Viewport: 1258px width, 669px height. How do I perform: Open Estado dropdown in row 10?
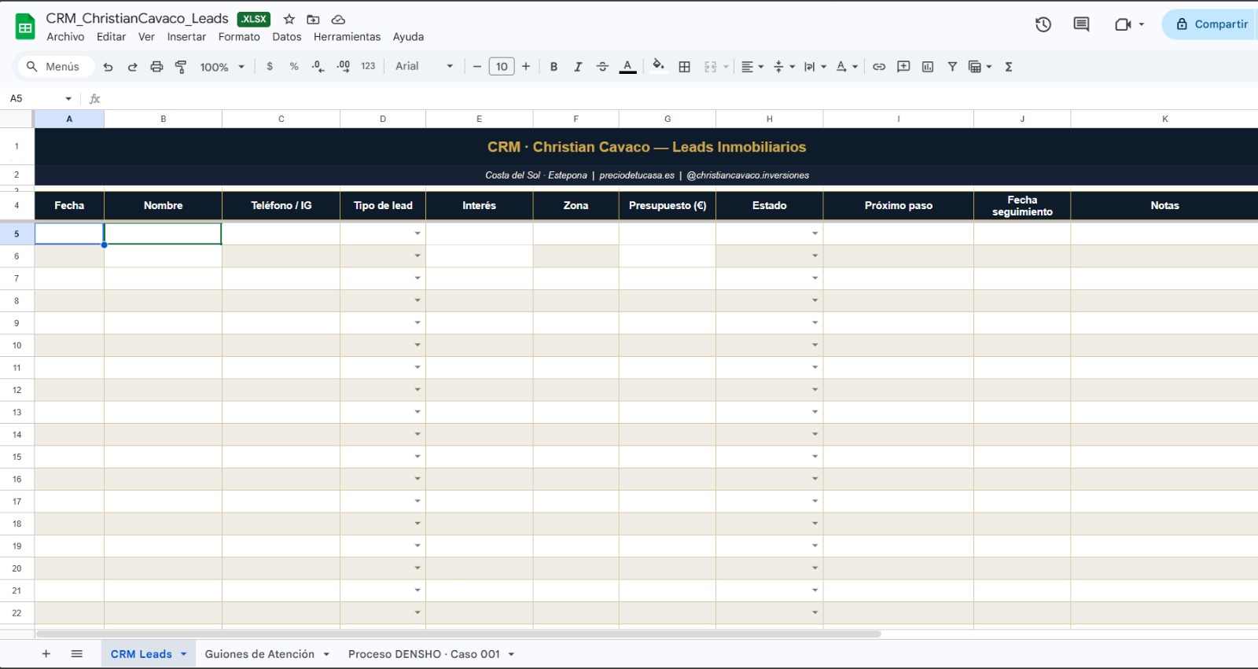tap(815, 345)
